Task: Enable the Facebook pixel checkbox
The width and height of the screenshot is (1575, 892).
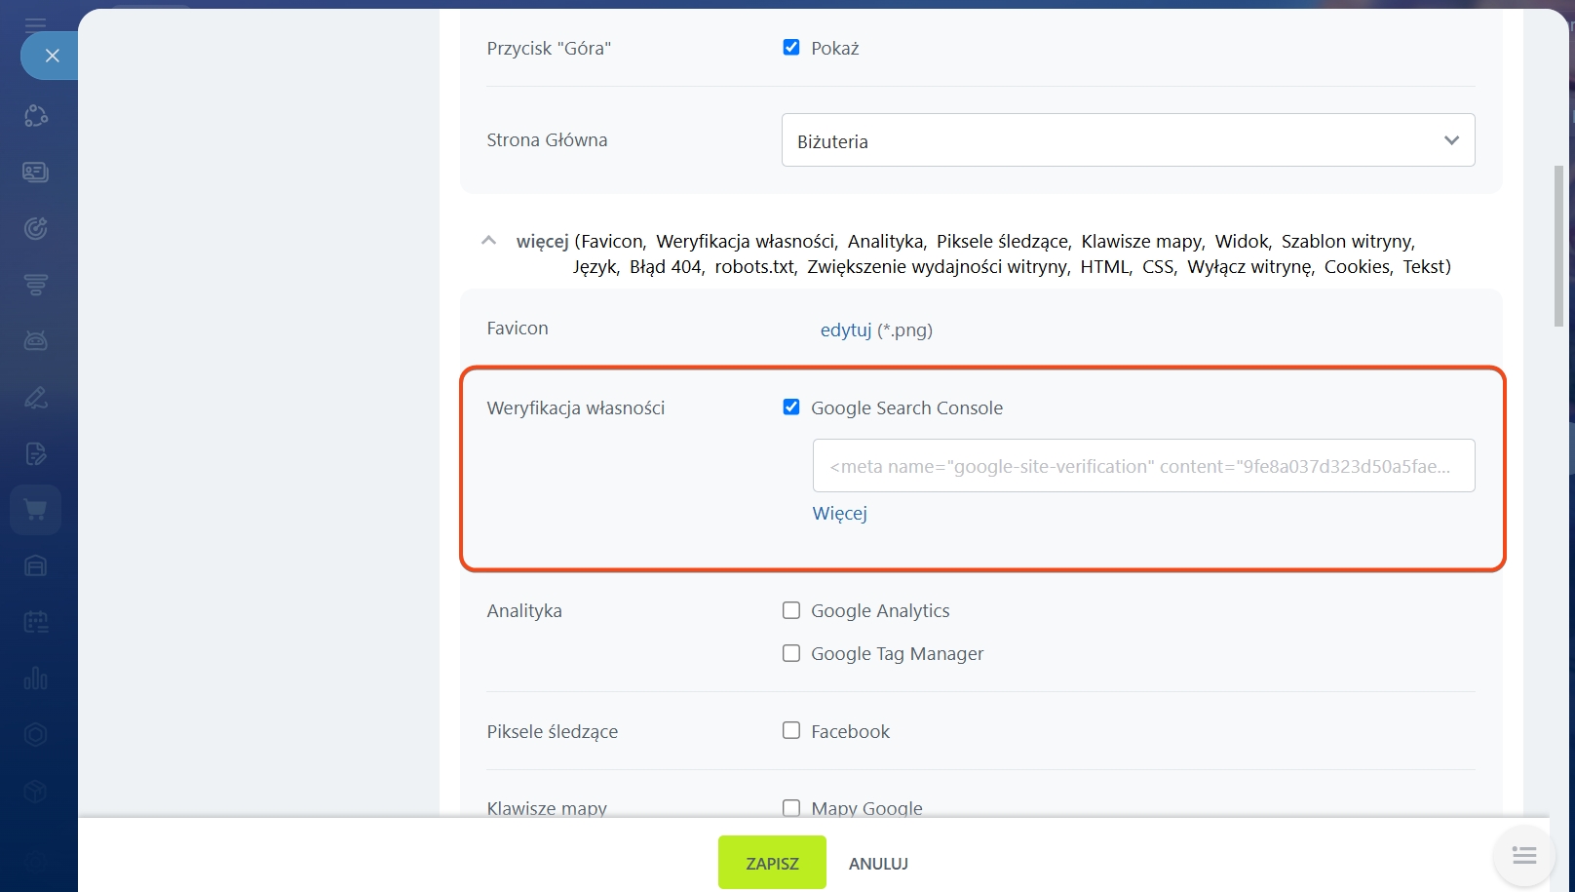Action: click(x=791, y=731)
